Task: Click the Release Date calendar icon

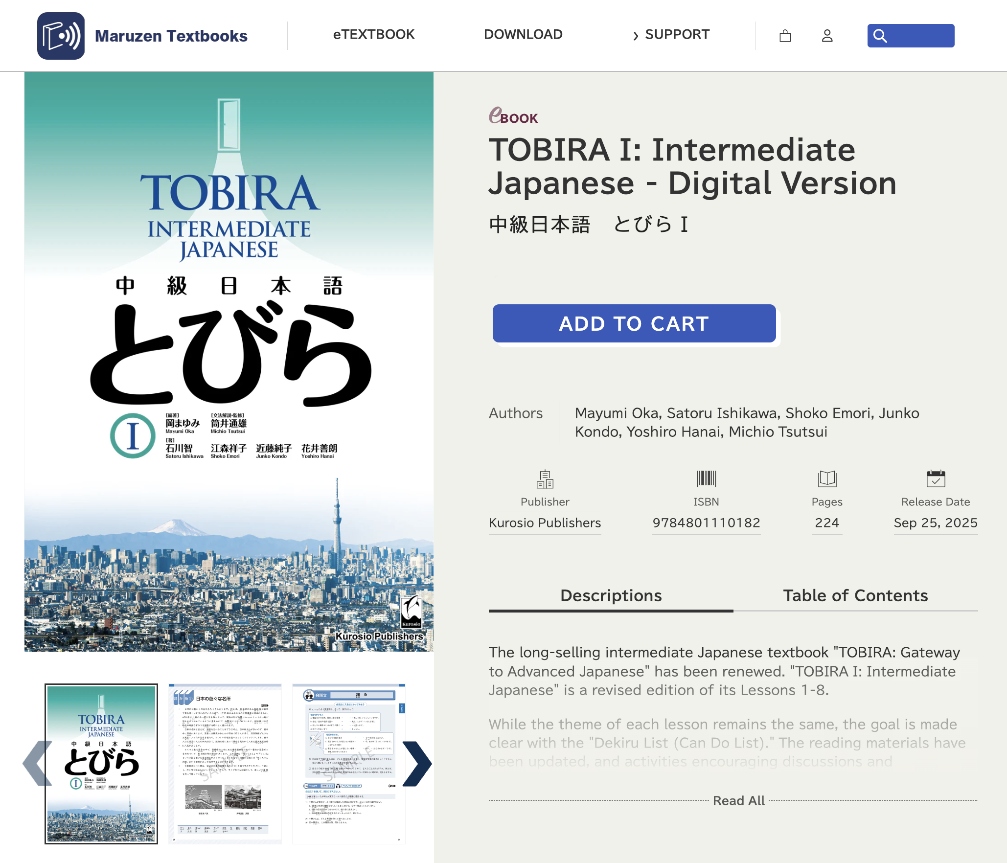Action: pyautogui.click(x=936, y=478)
